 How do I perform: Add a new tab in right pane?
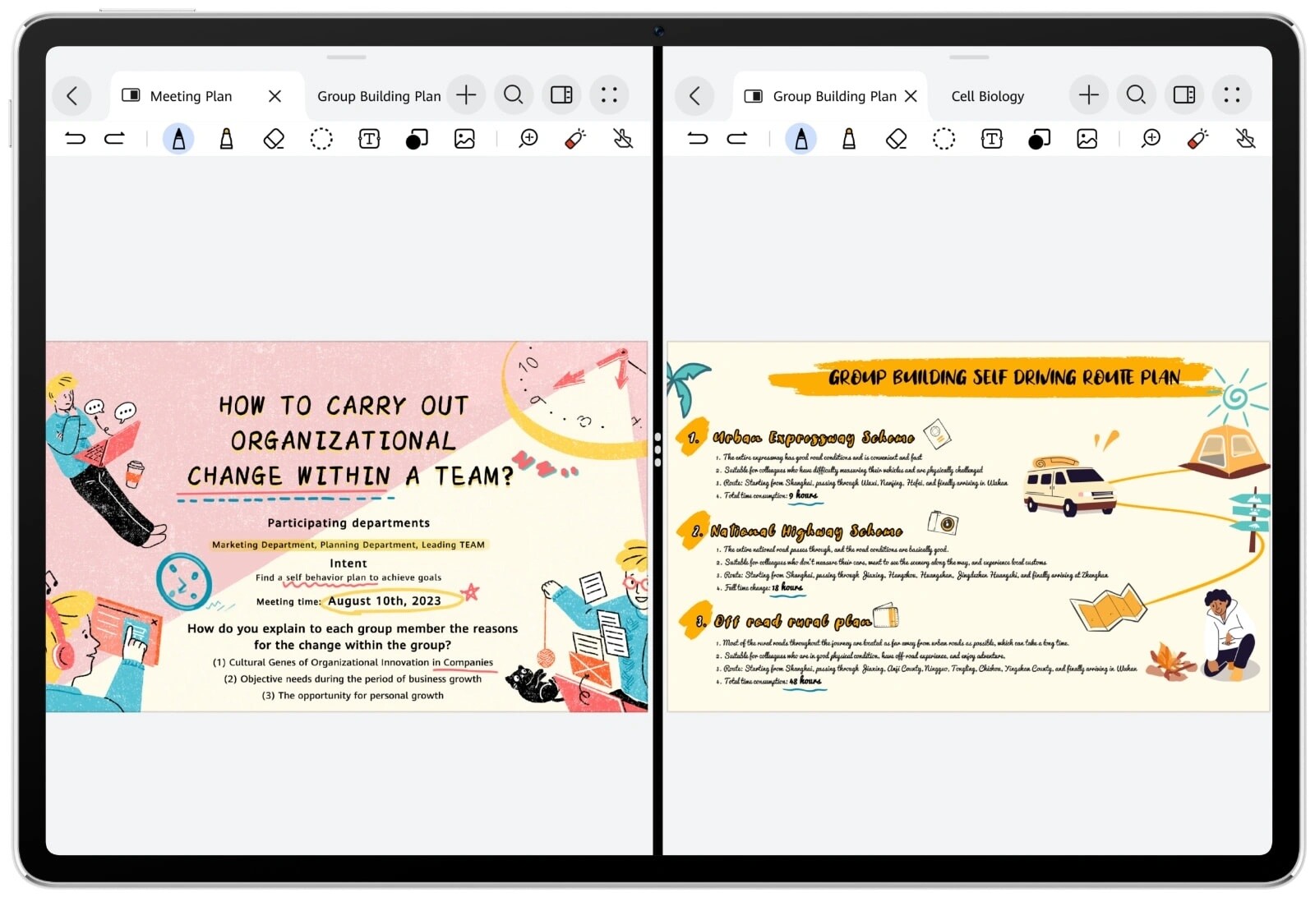(x=1088, y=95)
